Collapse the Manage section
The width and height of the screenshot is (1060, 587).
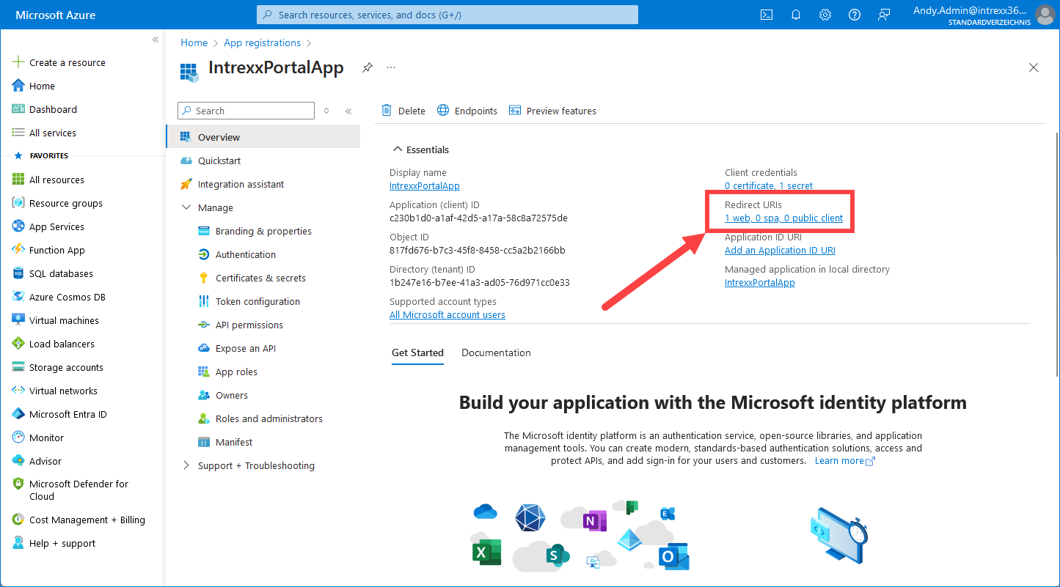point(186,208)
